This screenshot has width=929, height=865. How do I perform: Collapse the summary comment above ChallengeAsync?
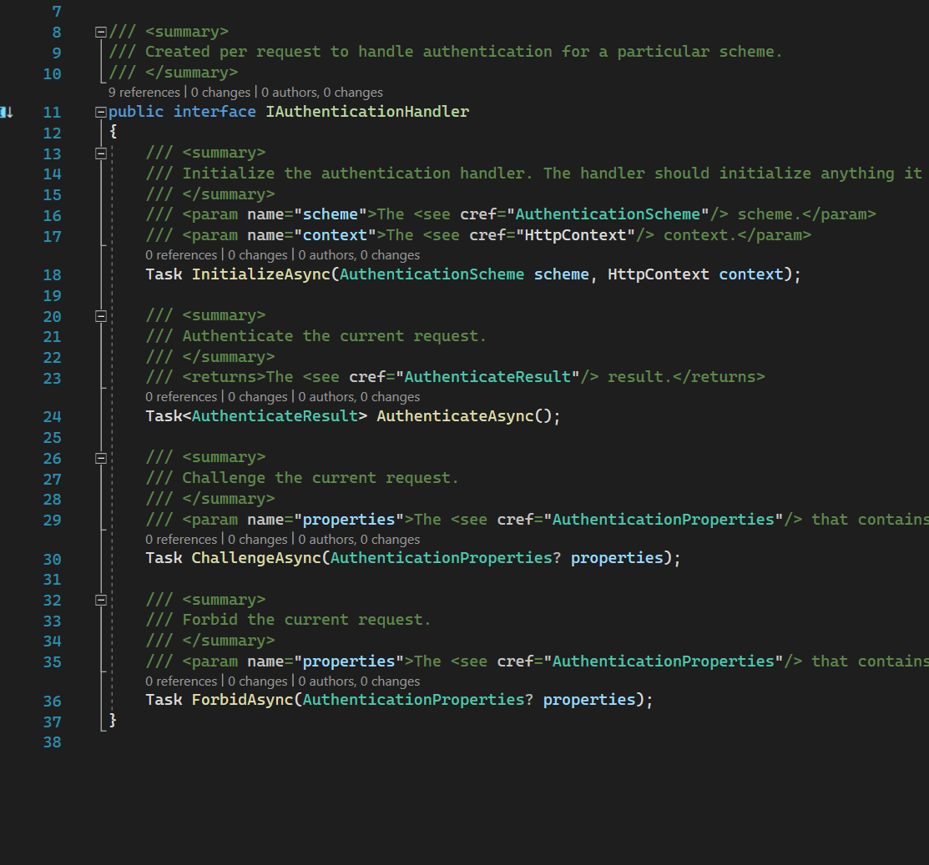(101, 458)
